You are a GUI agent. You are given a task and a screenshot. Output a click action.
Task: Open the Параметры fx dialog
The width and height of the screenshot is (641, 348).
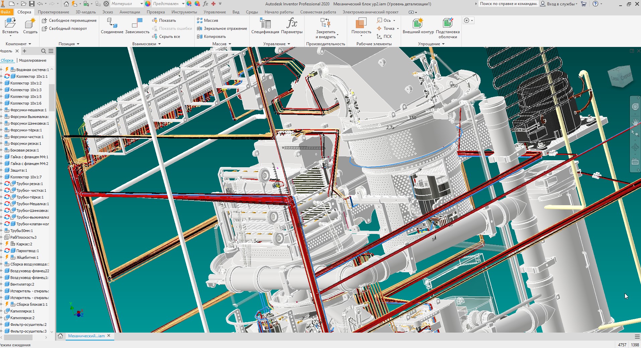tap(292, 23)
